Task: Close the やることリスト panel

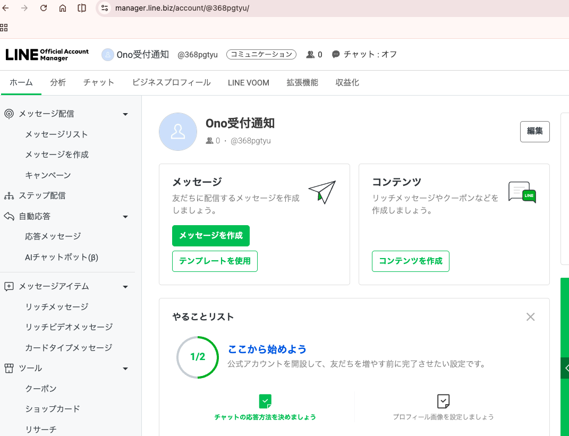Action: pos(531,317)
